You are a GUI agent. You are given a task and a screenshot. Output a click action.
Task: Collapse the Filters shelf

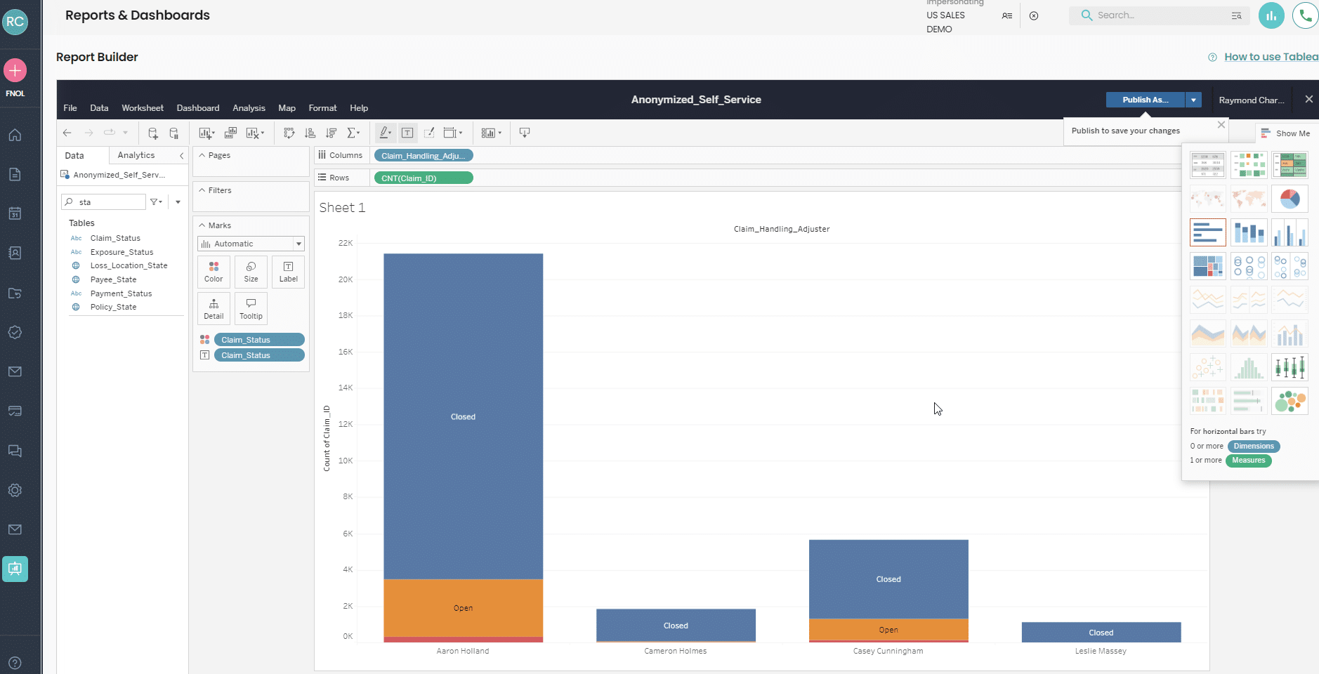[202, 190]
